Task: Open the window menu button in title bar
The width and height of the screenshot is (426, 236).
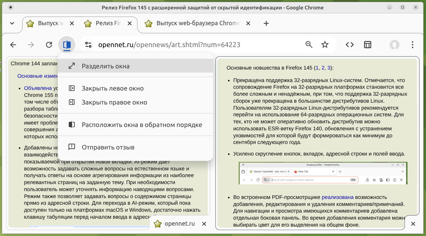Action: click(x=11, y=7)
